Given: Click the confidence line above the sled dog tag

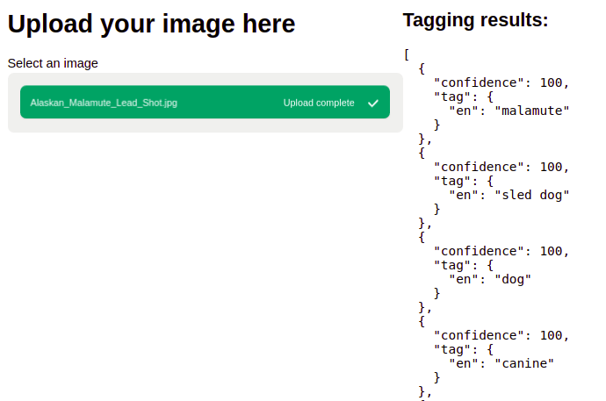Looking at the screenshot, I should tap(501, 167).
